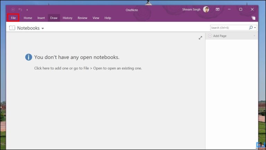
Task: Maximize the OneNote window
Action: pos(241,9)
